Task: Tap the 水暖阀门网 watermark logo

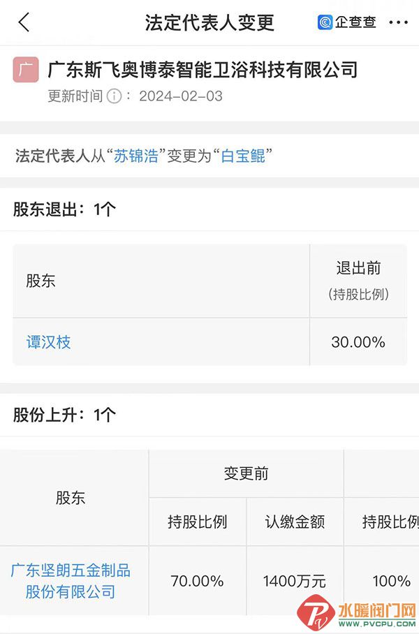Action: click(x=356, y=613)
